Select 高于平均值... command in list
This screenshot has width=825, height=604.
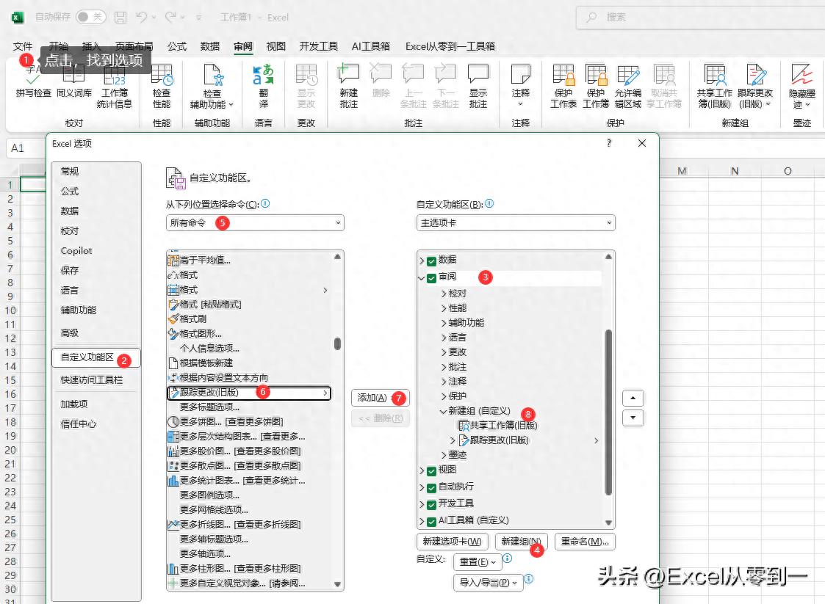(x=249, y=261)
